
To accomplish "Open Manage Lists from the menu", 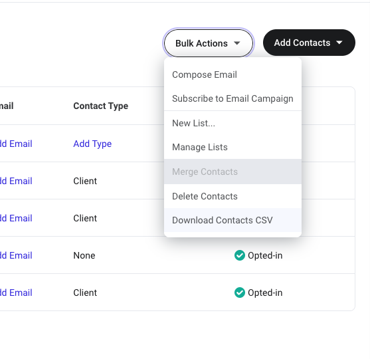I will click(232, 147).
